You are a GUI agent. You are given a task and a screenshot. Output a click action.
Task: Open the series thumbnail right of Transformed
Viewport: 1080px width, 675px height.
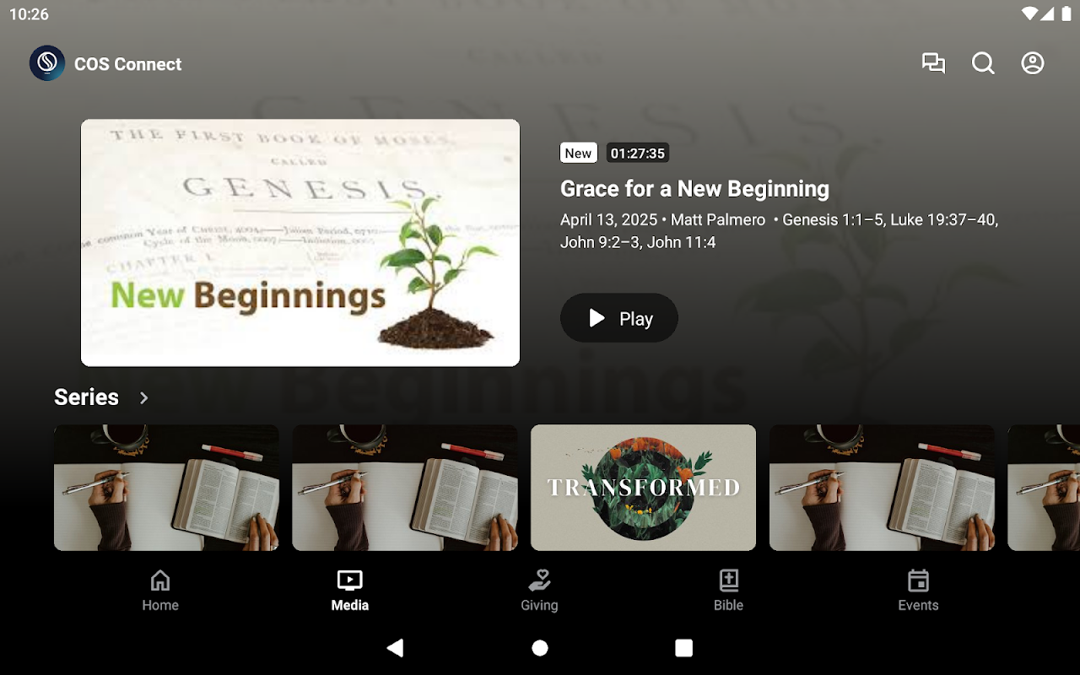[x=882, y=488]
